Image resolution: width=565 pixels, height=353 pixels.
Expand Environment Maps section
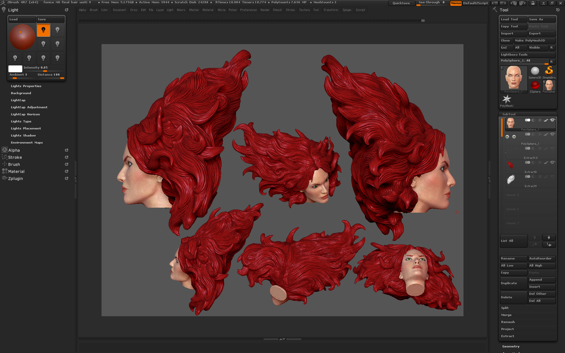click(x=27, y=142)
